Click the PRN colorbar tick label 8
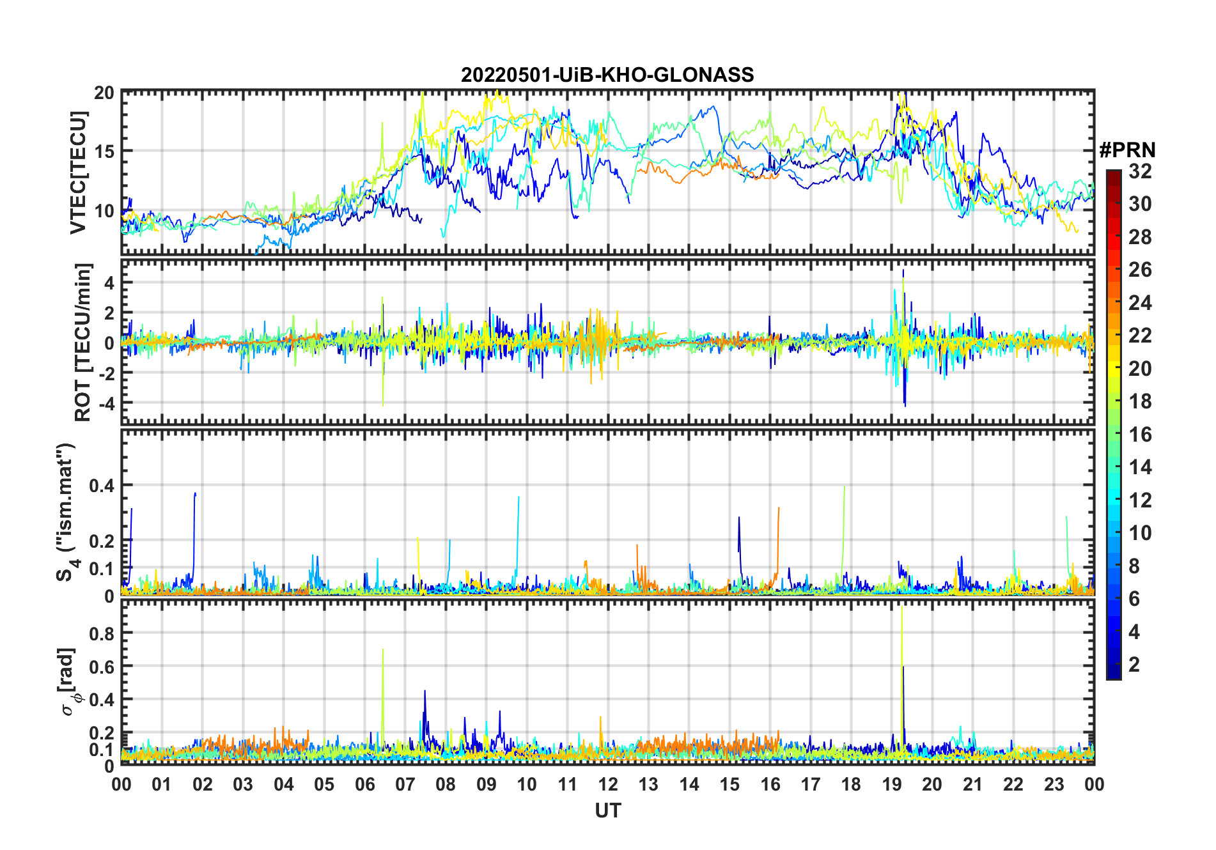Viewport: 1216px width, 850px height. point(1134,566)
